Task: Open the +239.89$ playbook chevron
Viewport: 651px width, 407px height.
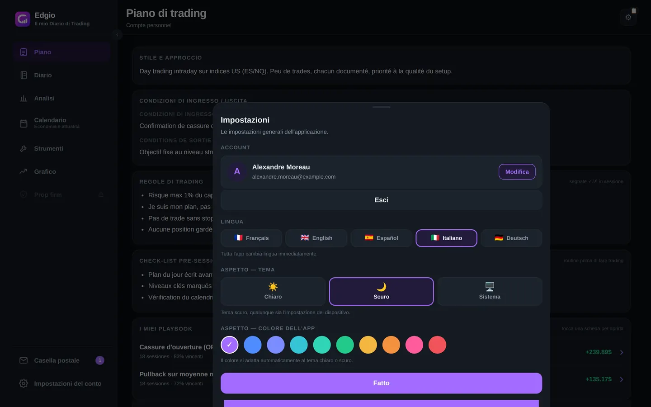Action: pos(622,352)
